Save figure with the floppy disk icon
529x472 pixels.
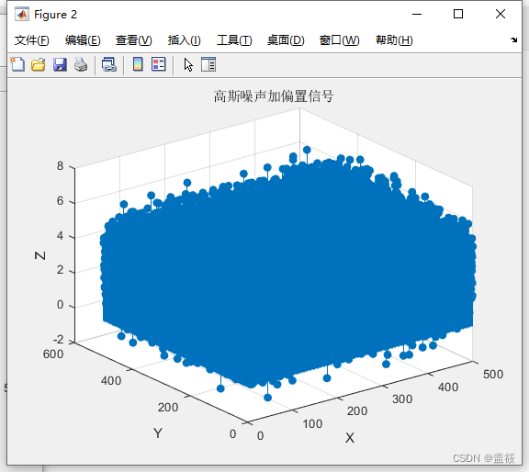point(60,64)
